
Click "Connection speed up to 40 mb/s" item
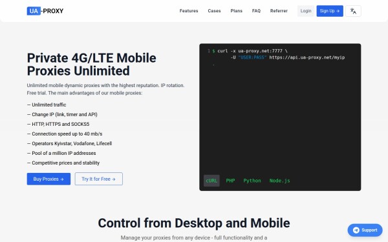[65, 134]
